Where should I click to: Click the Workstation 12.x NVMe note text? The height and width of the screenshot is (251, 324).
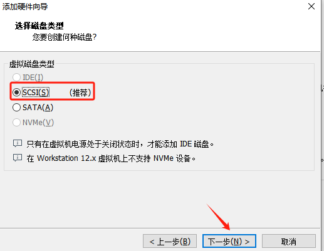tap(111, 158)
